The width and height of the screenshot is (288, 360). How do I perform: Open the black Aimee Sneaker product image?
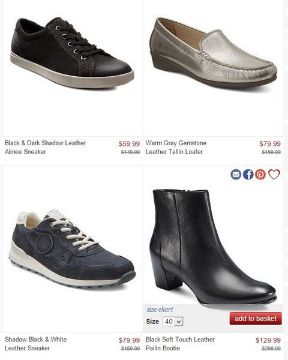click(x=72, y=53)
